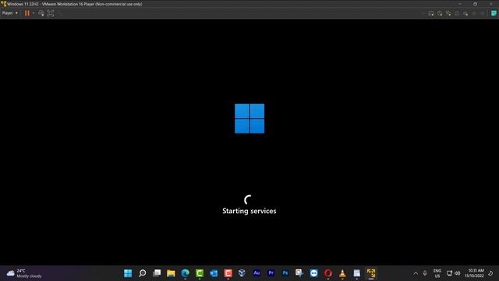The width and height of the screenshot is (499, 281).
Task: Open the power options arrow beside pause button
Action: coord(34,13)
